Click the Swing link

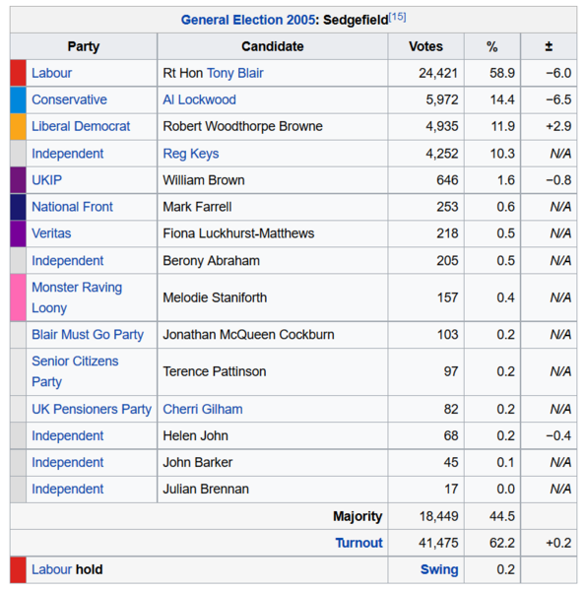[x=439, y=570]
